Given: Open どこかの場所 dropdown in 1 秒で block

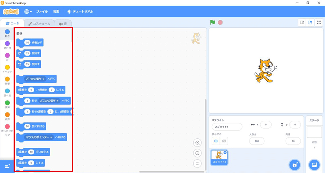Looking at the screenshot, I should (x=49, y=101).
